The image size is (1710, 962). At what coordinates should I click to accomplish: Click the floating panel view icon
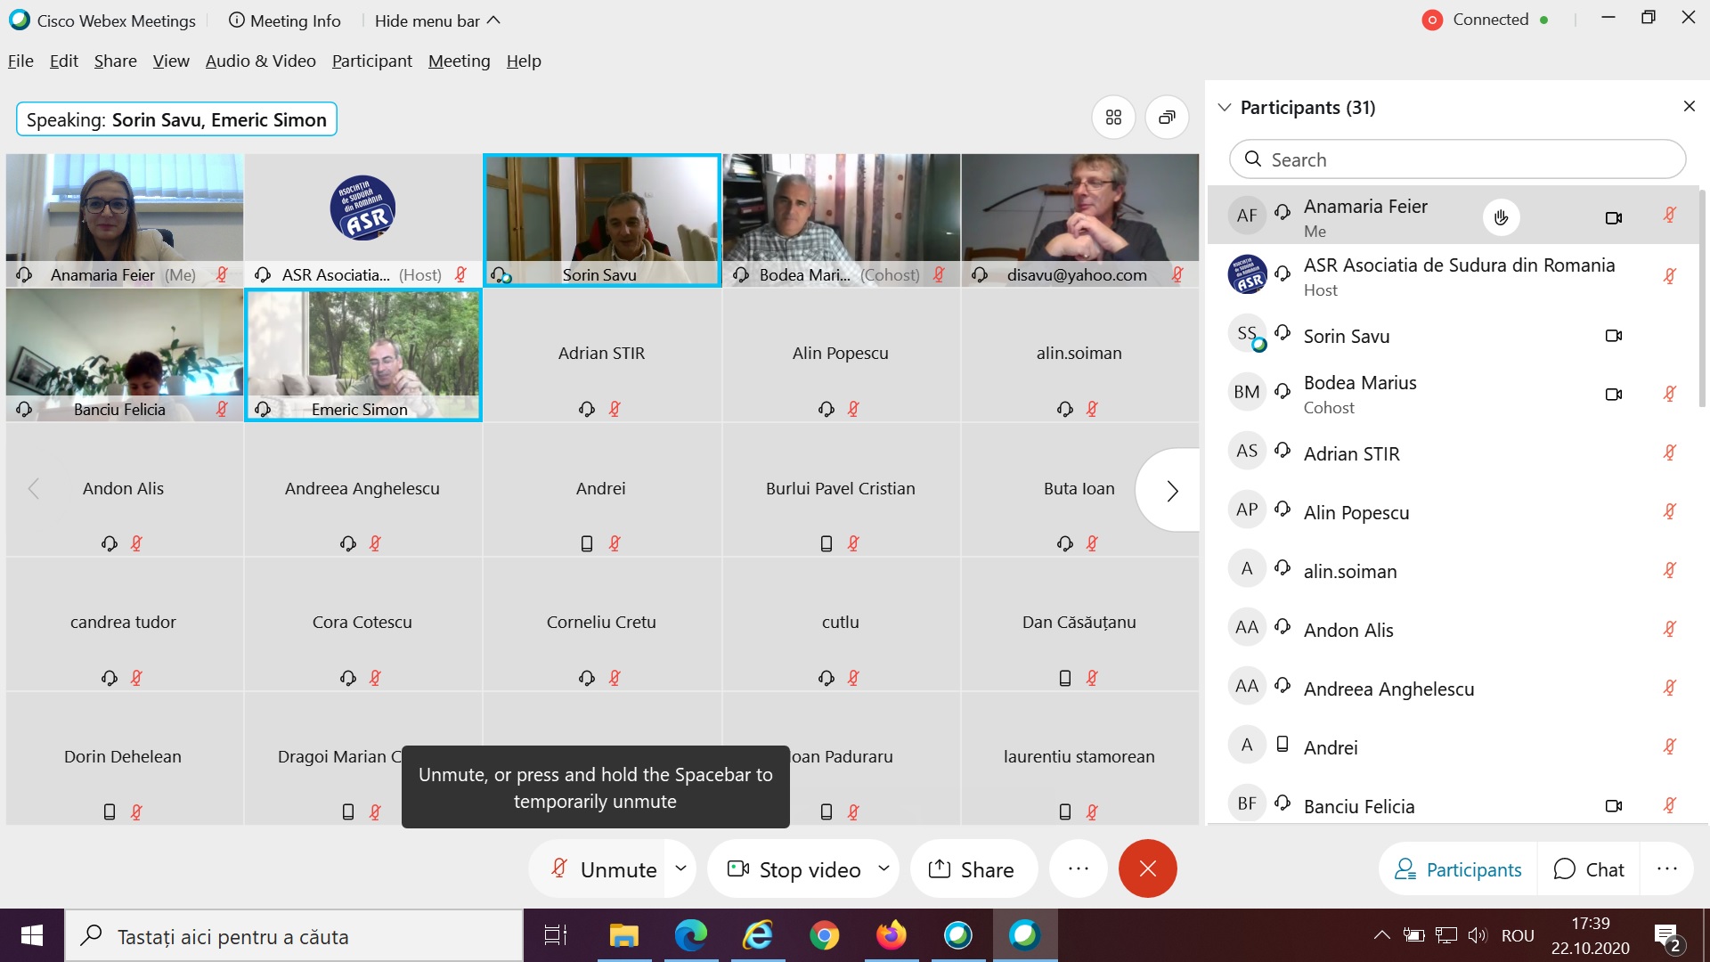click(x=1167, y=118)
